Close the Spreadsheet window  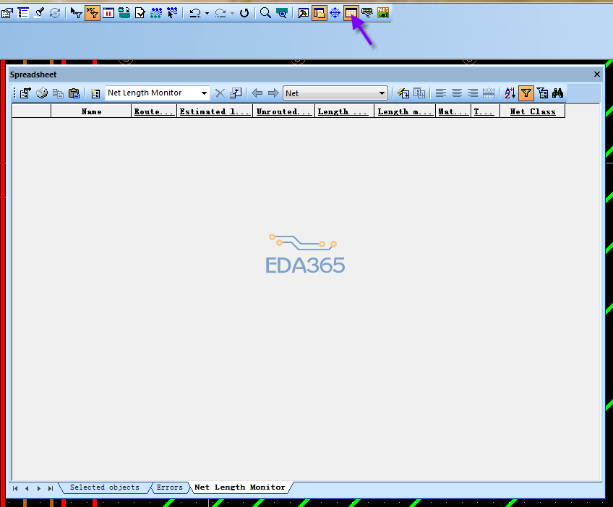(596, 74)
